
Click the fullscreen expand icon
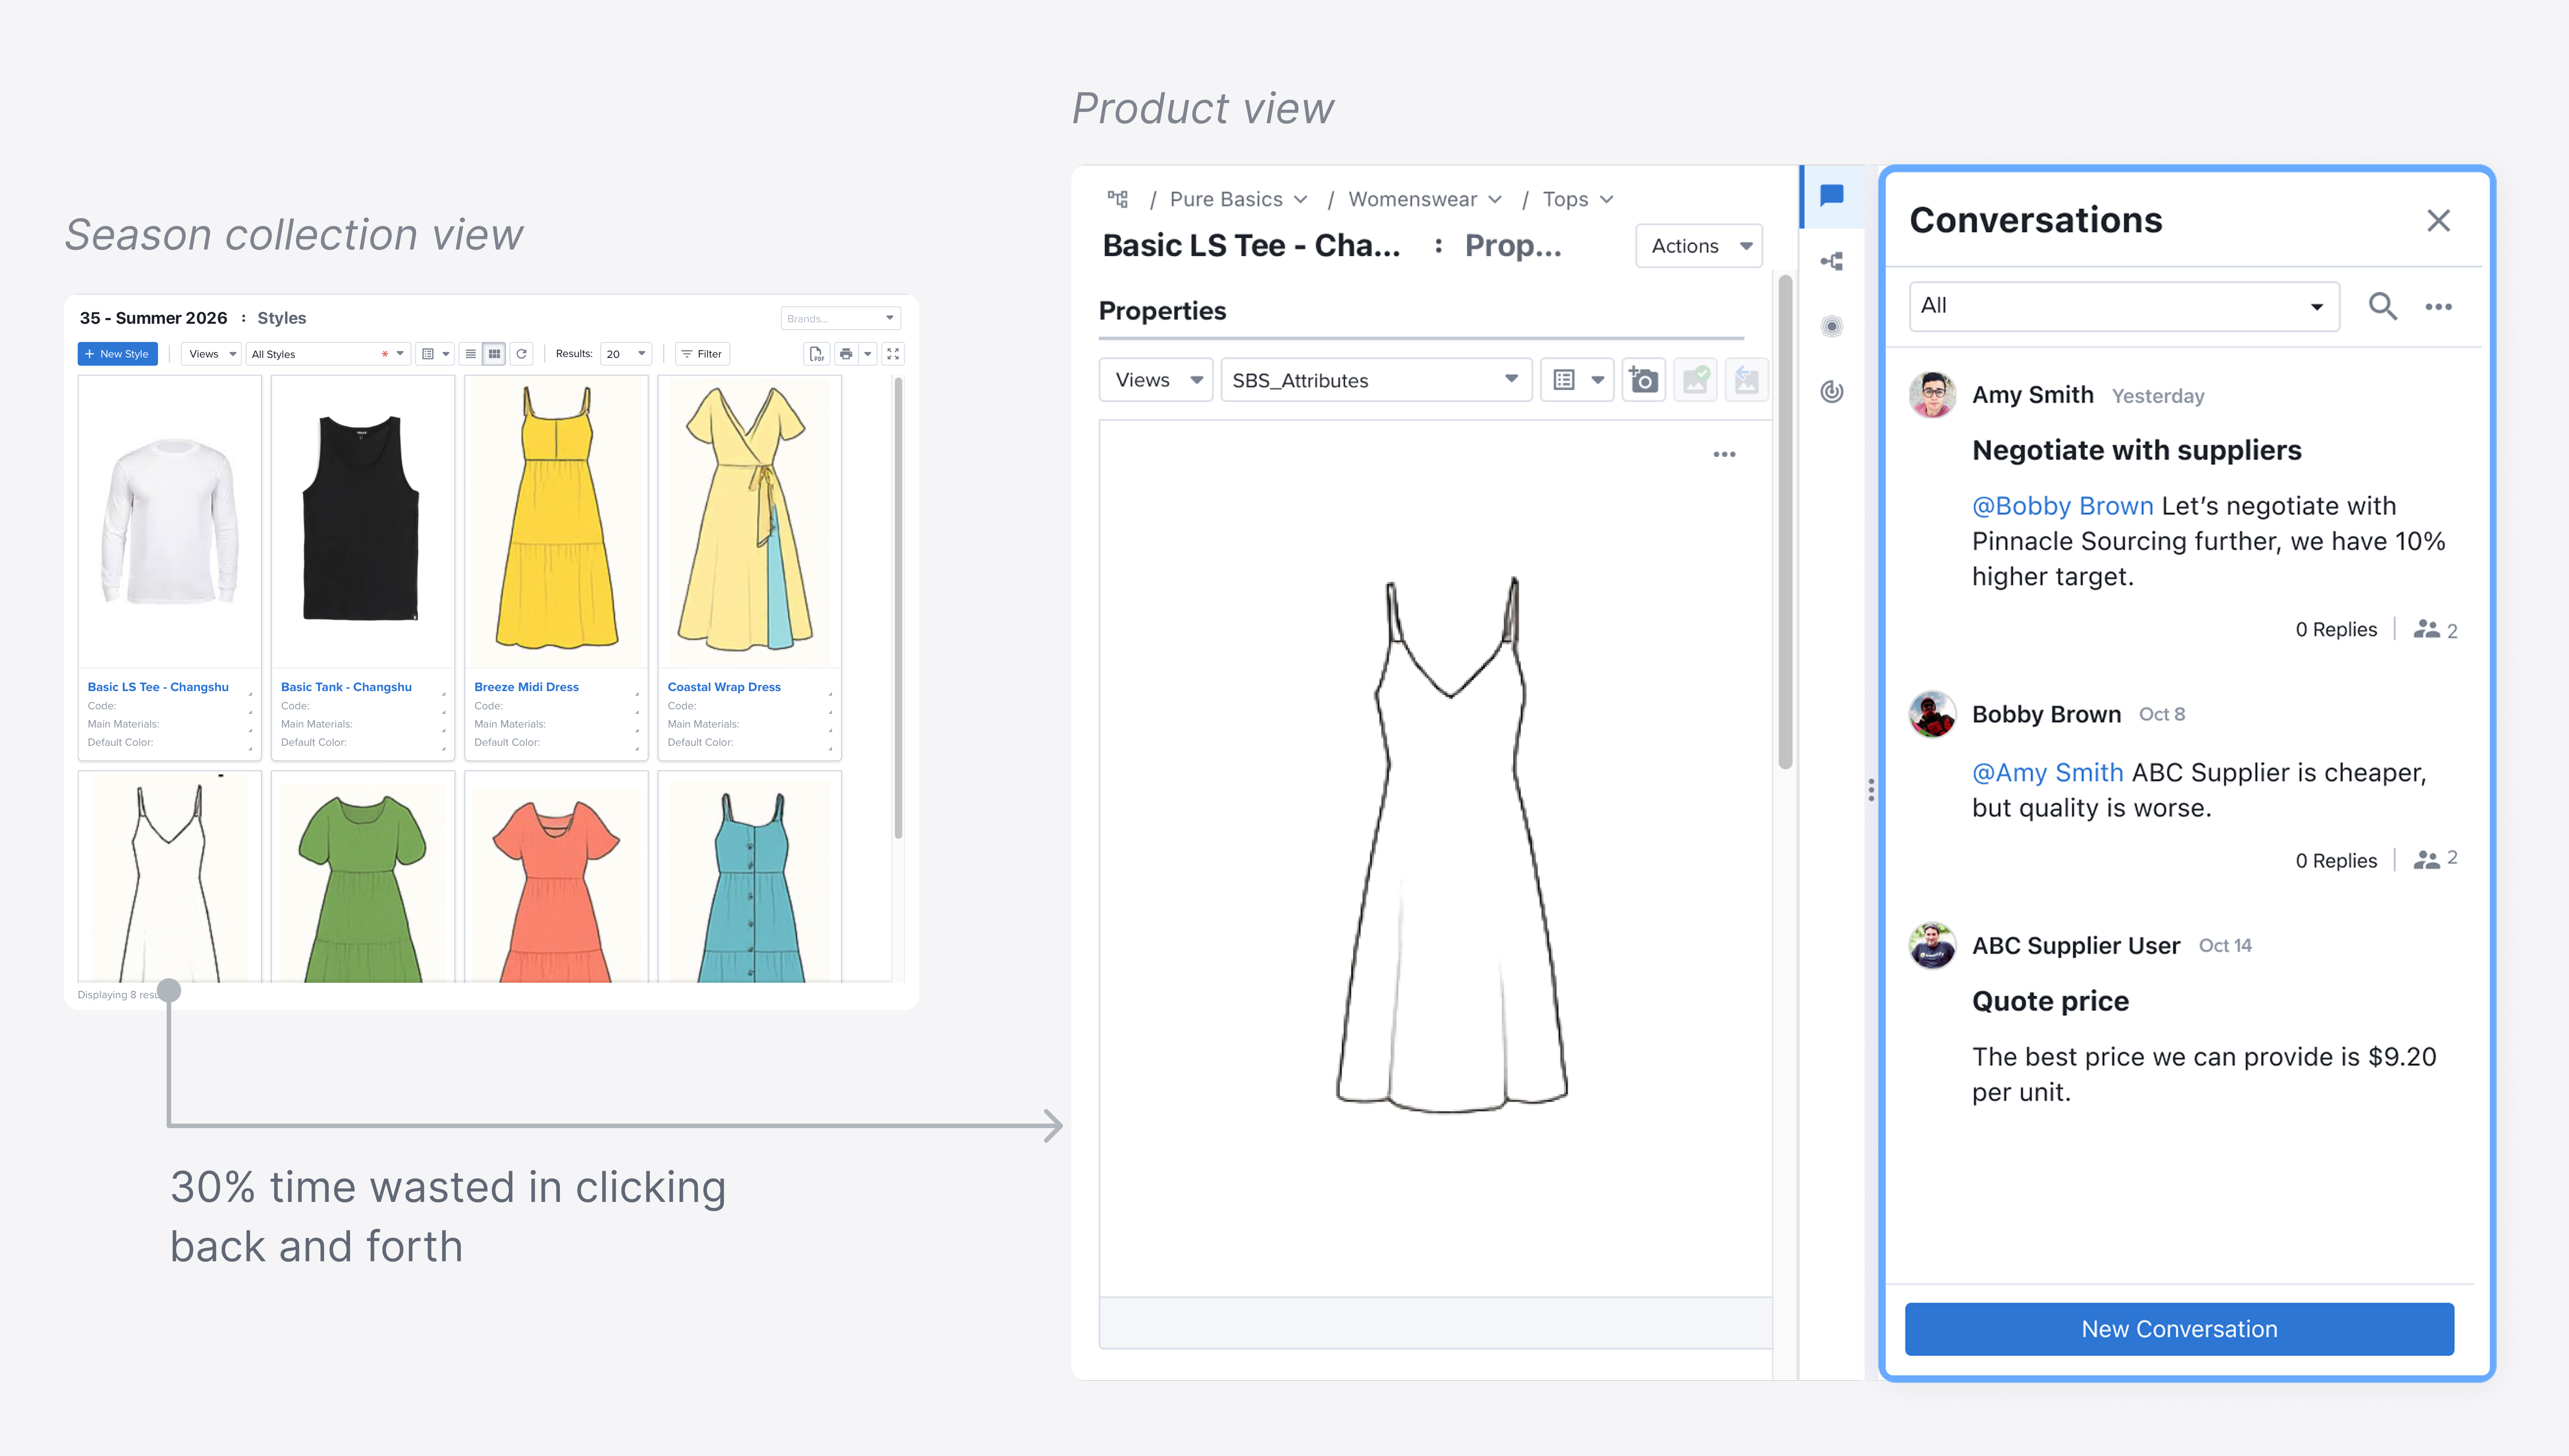click(x=893, y=354)
